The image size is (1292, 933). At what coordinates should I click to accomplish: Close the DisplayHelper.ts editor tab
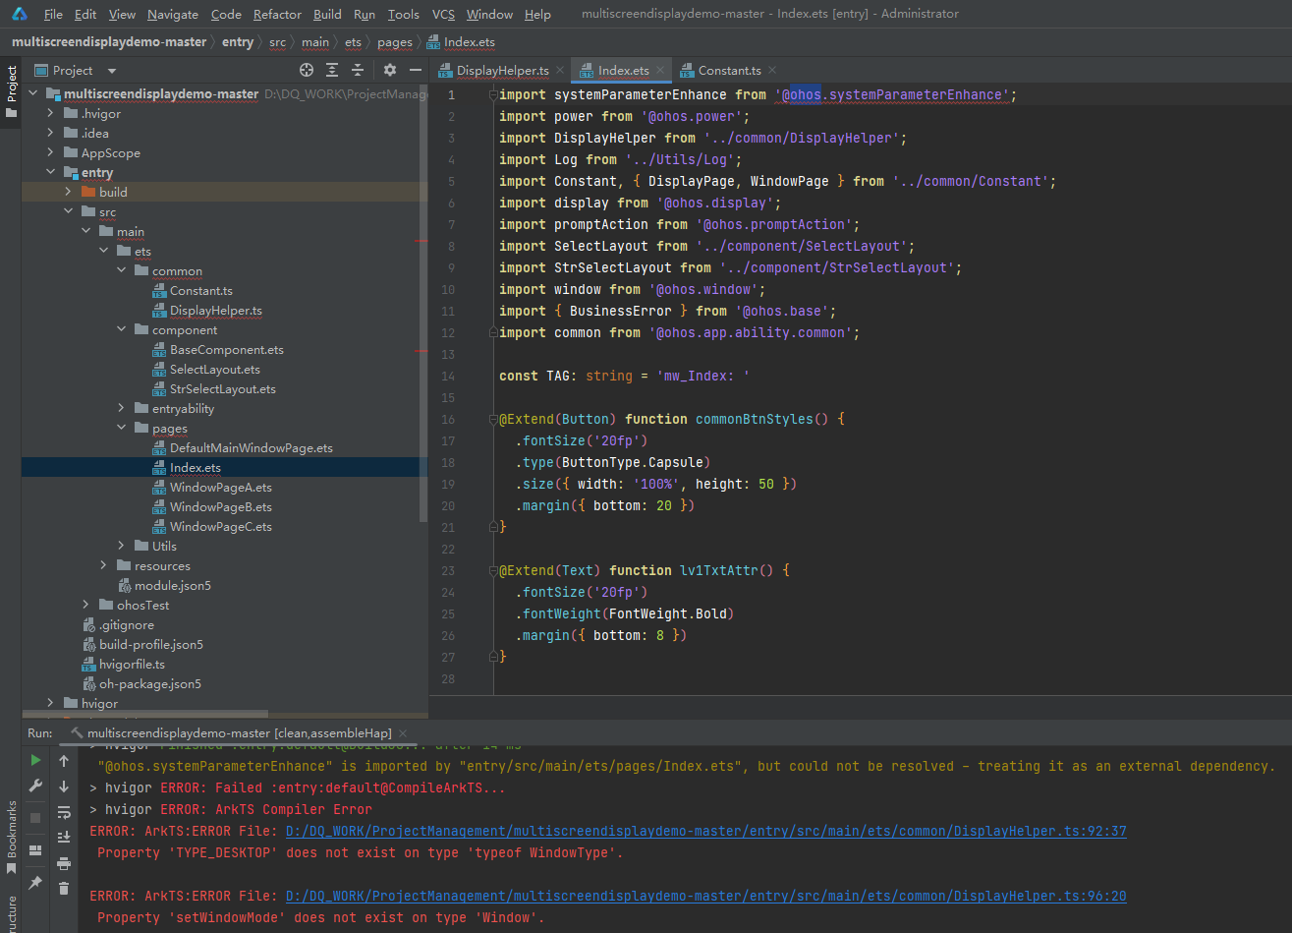tap(559, 70)
